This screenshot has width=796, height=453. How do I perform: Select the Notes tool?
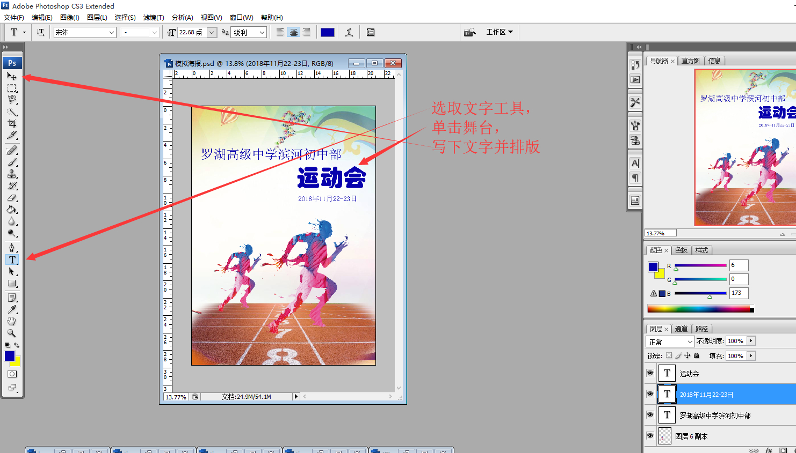(12, 298)
